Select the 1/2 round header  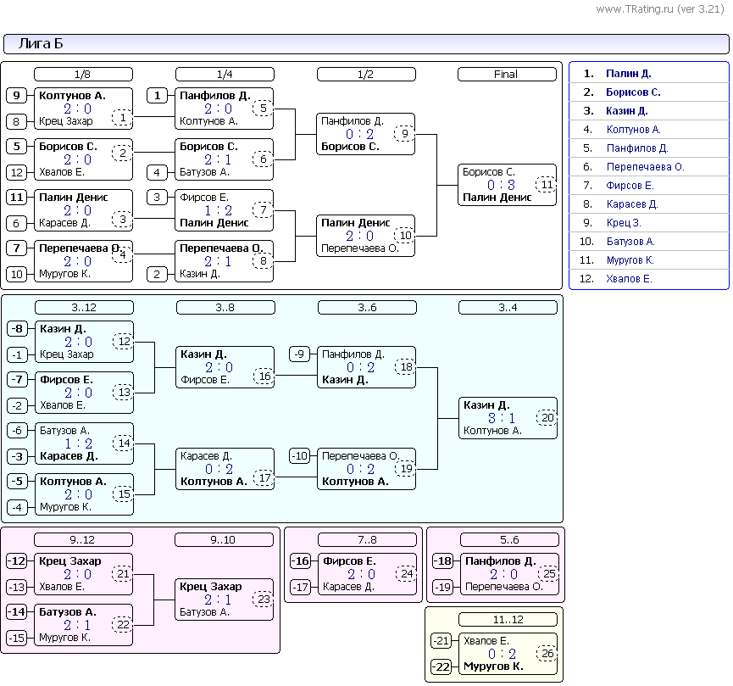coord(366,75)
